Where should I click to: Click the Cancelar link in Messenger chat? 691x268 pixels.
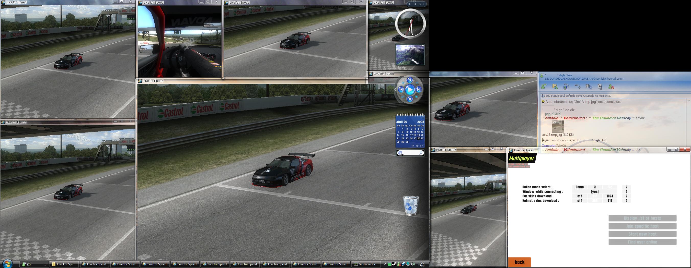[x=549, y=145]
